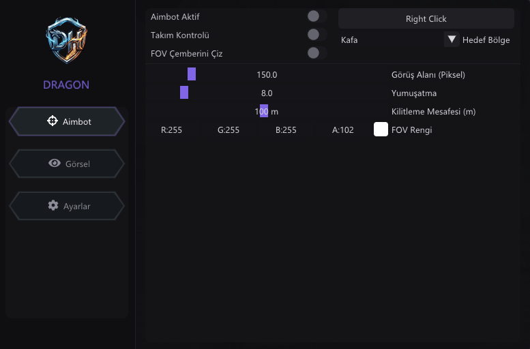This screenshot has height=349, width=530.
Task: Click the Kilitleme Mesafesi slider handle
Action: point(264,111)
